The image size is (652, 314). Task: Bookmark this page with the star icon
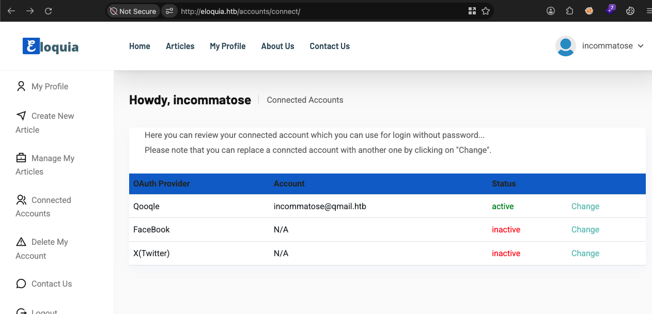(x=486, y=11)
